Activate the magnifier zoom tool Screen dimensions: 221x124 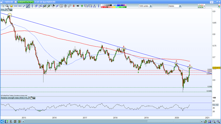[x=7, y=6]
